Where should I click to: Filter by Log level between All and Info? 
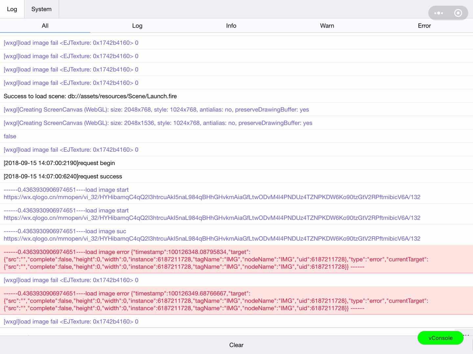[137, 26]
